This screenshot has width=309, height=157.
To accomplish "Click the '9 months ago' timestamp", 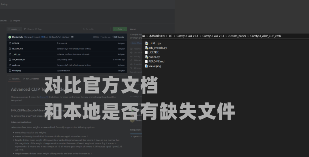I will [x=119, y=60].
